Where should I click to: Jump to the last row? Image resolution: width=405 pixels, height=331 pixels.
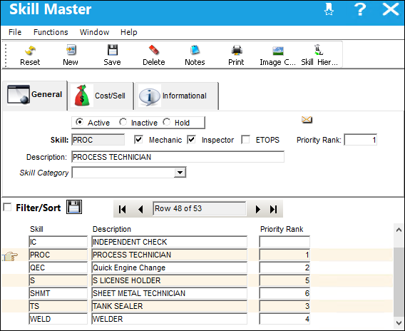pos(273,209)
